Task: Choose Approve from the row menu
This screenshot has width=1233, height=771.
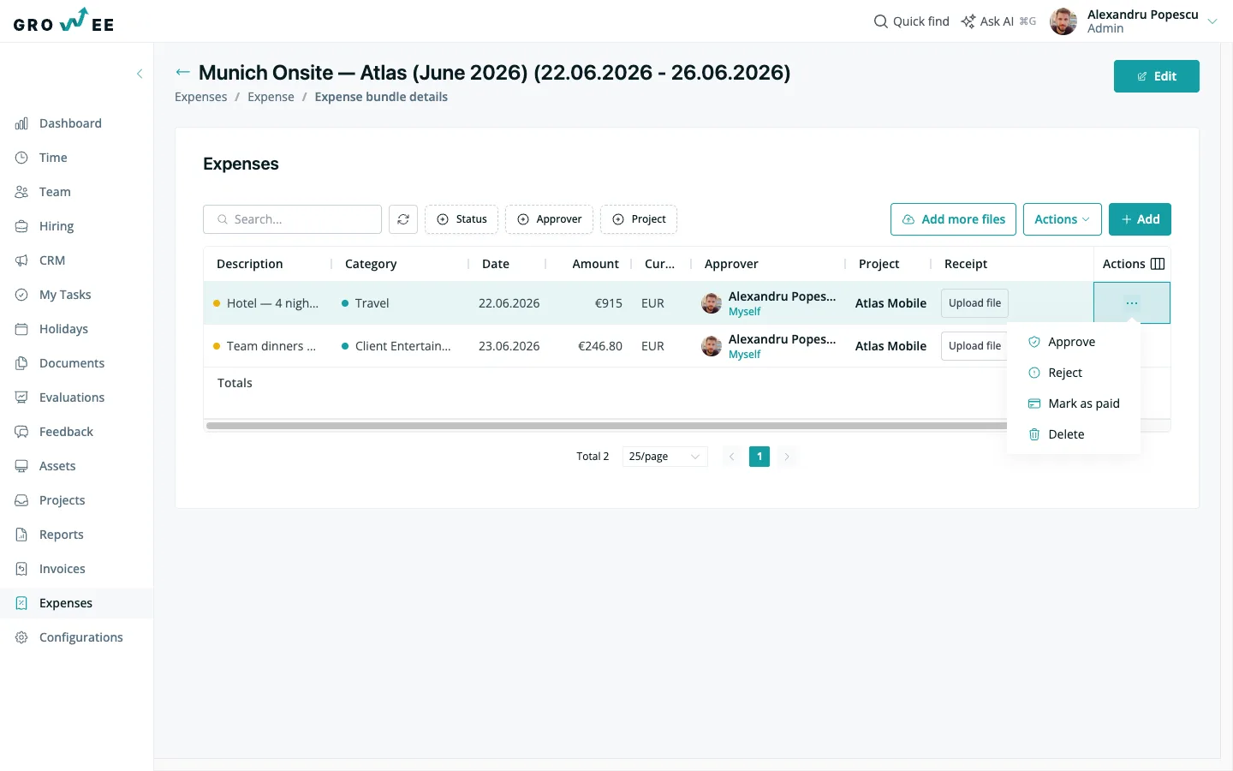Action: click(1074, 342)
